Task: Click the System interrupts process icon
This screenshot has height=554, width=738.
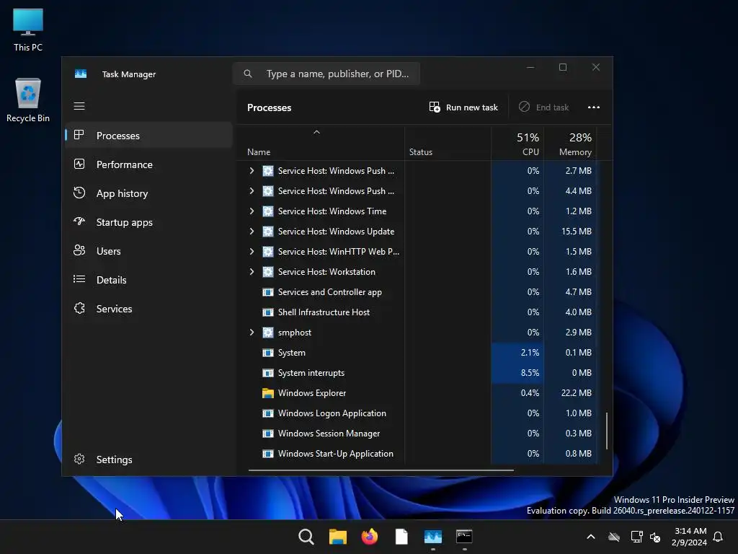Action: coord(268,373)
